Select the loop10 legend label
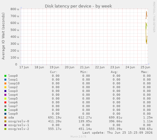The image size is (157, 140). (x=14, y=83)
